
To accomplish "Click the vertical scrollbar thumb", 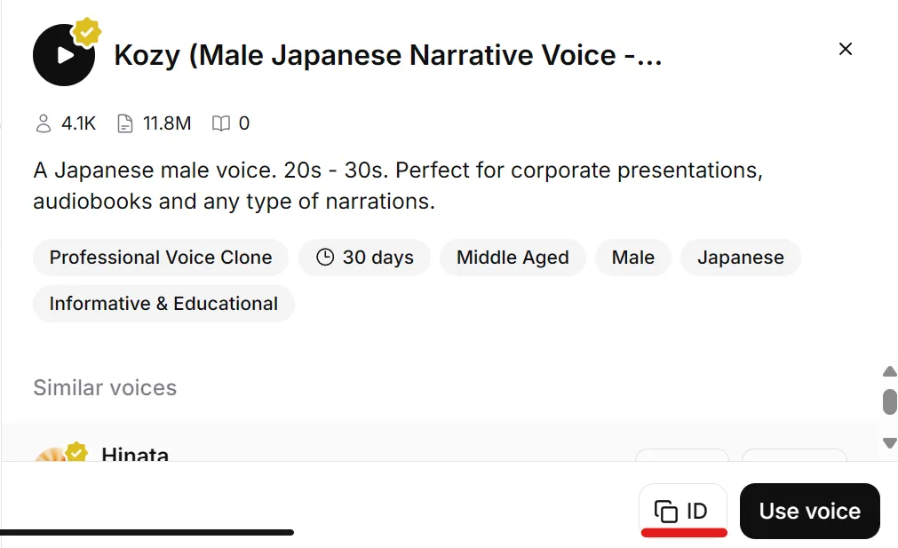I will 889,401.
